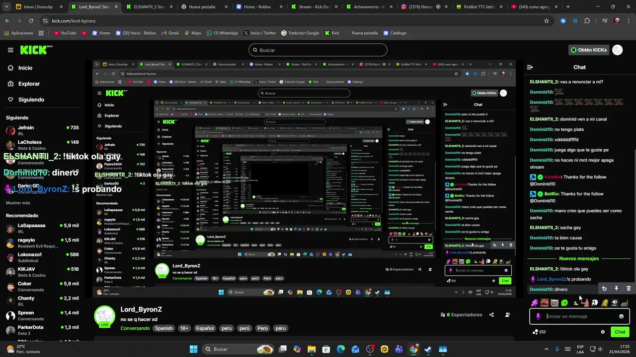The image size is (636, 357).
Task: Click the Obtén KICKs button
Action: (x=589, y=50)
